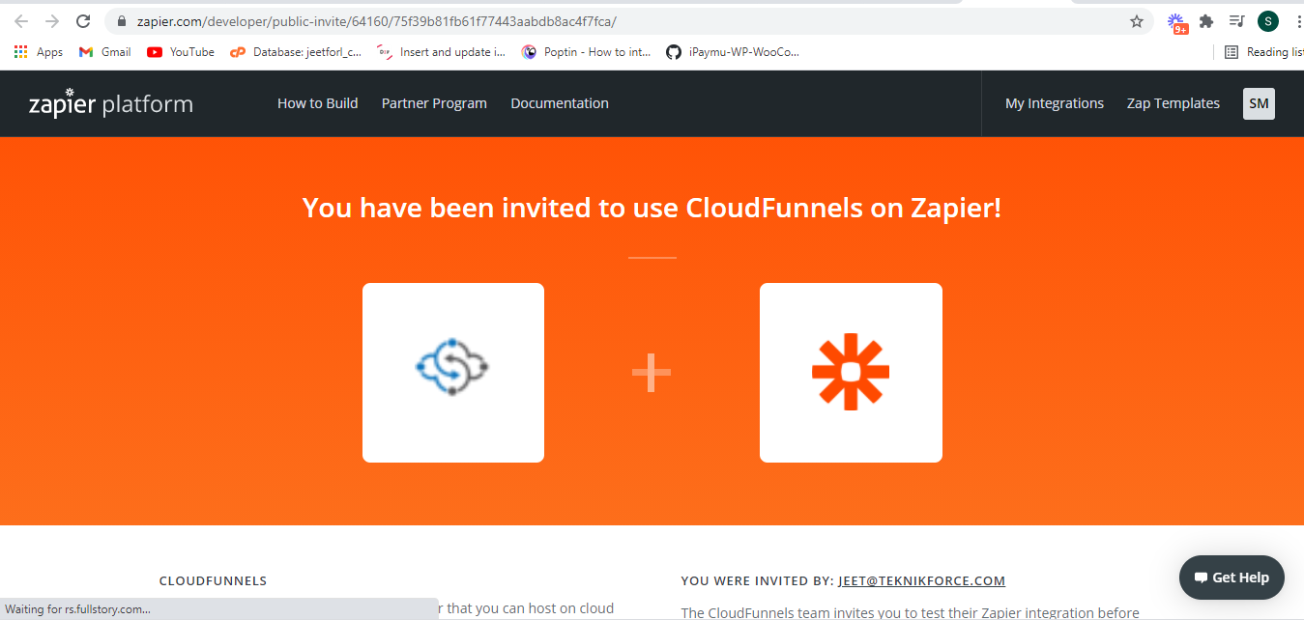
Task: Open the Get Help chat button
Action: click(x=1232, y=578)
